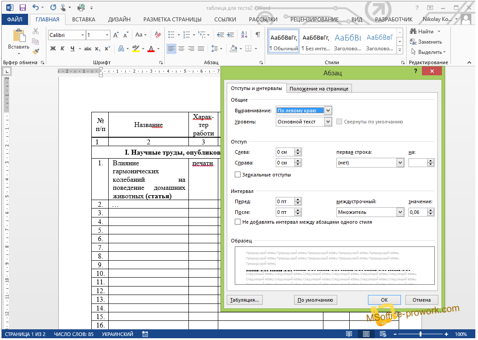The image size is (478, 340).
Task: Switch to Положение на странице tab
Action: (x=319, y=89)
